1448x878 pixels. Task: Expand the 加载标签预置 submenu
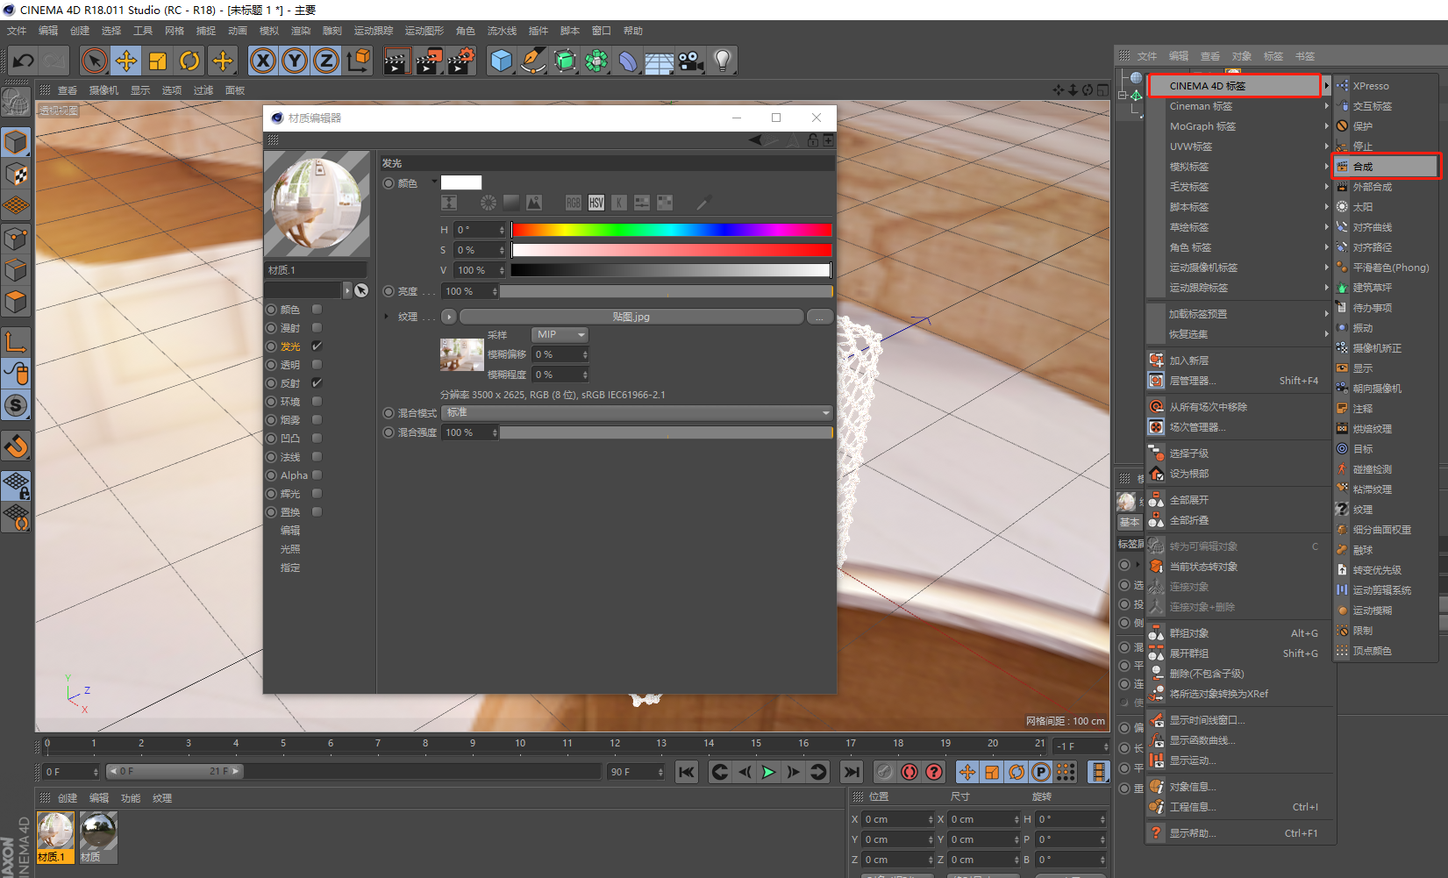pos(1238,314)
